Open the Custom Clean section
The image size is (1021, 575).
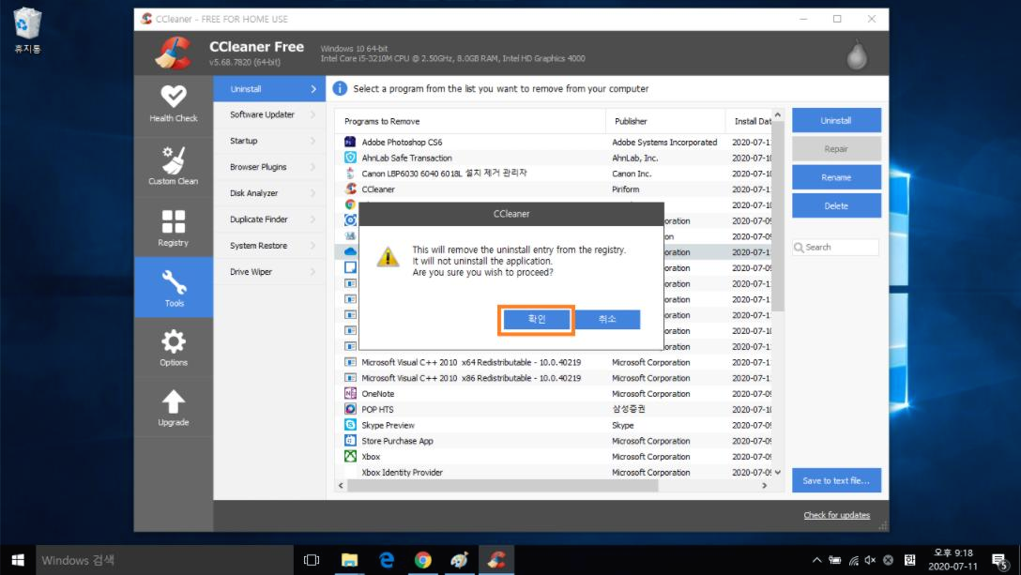(174, 167)
